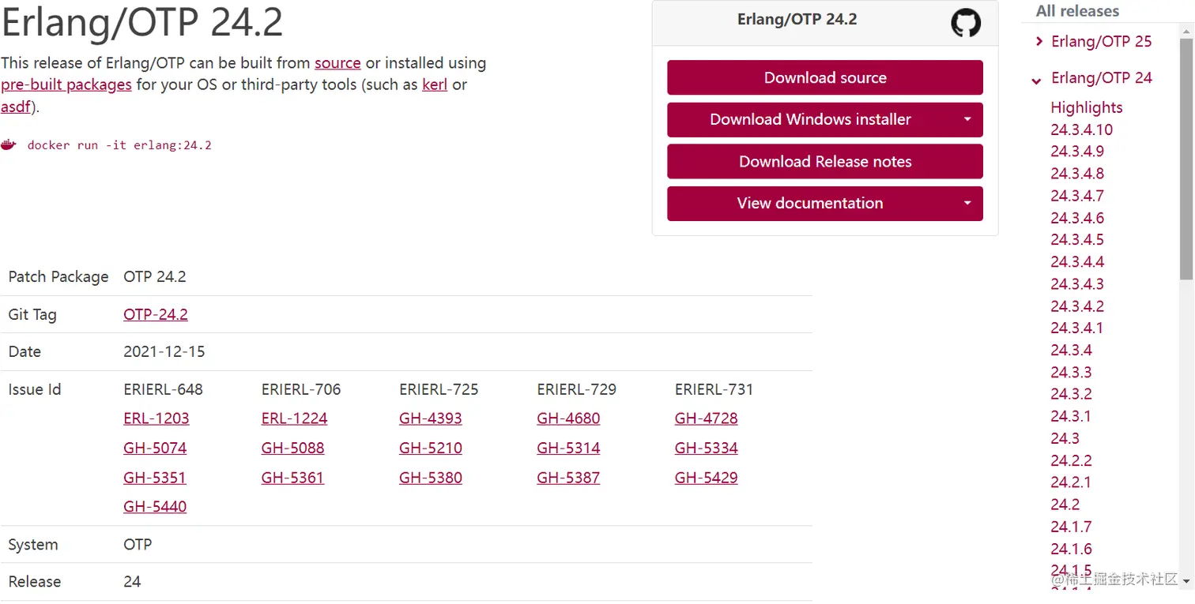Click the Download Release notes button
Viewport: 1195px width, 604px height.
coord(825,161)
